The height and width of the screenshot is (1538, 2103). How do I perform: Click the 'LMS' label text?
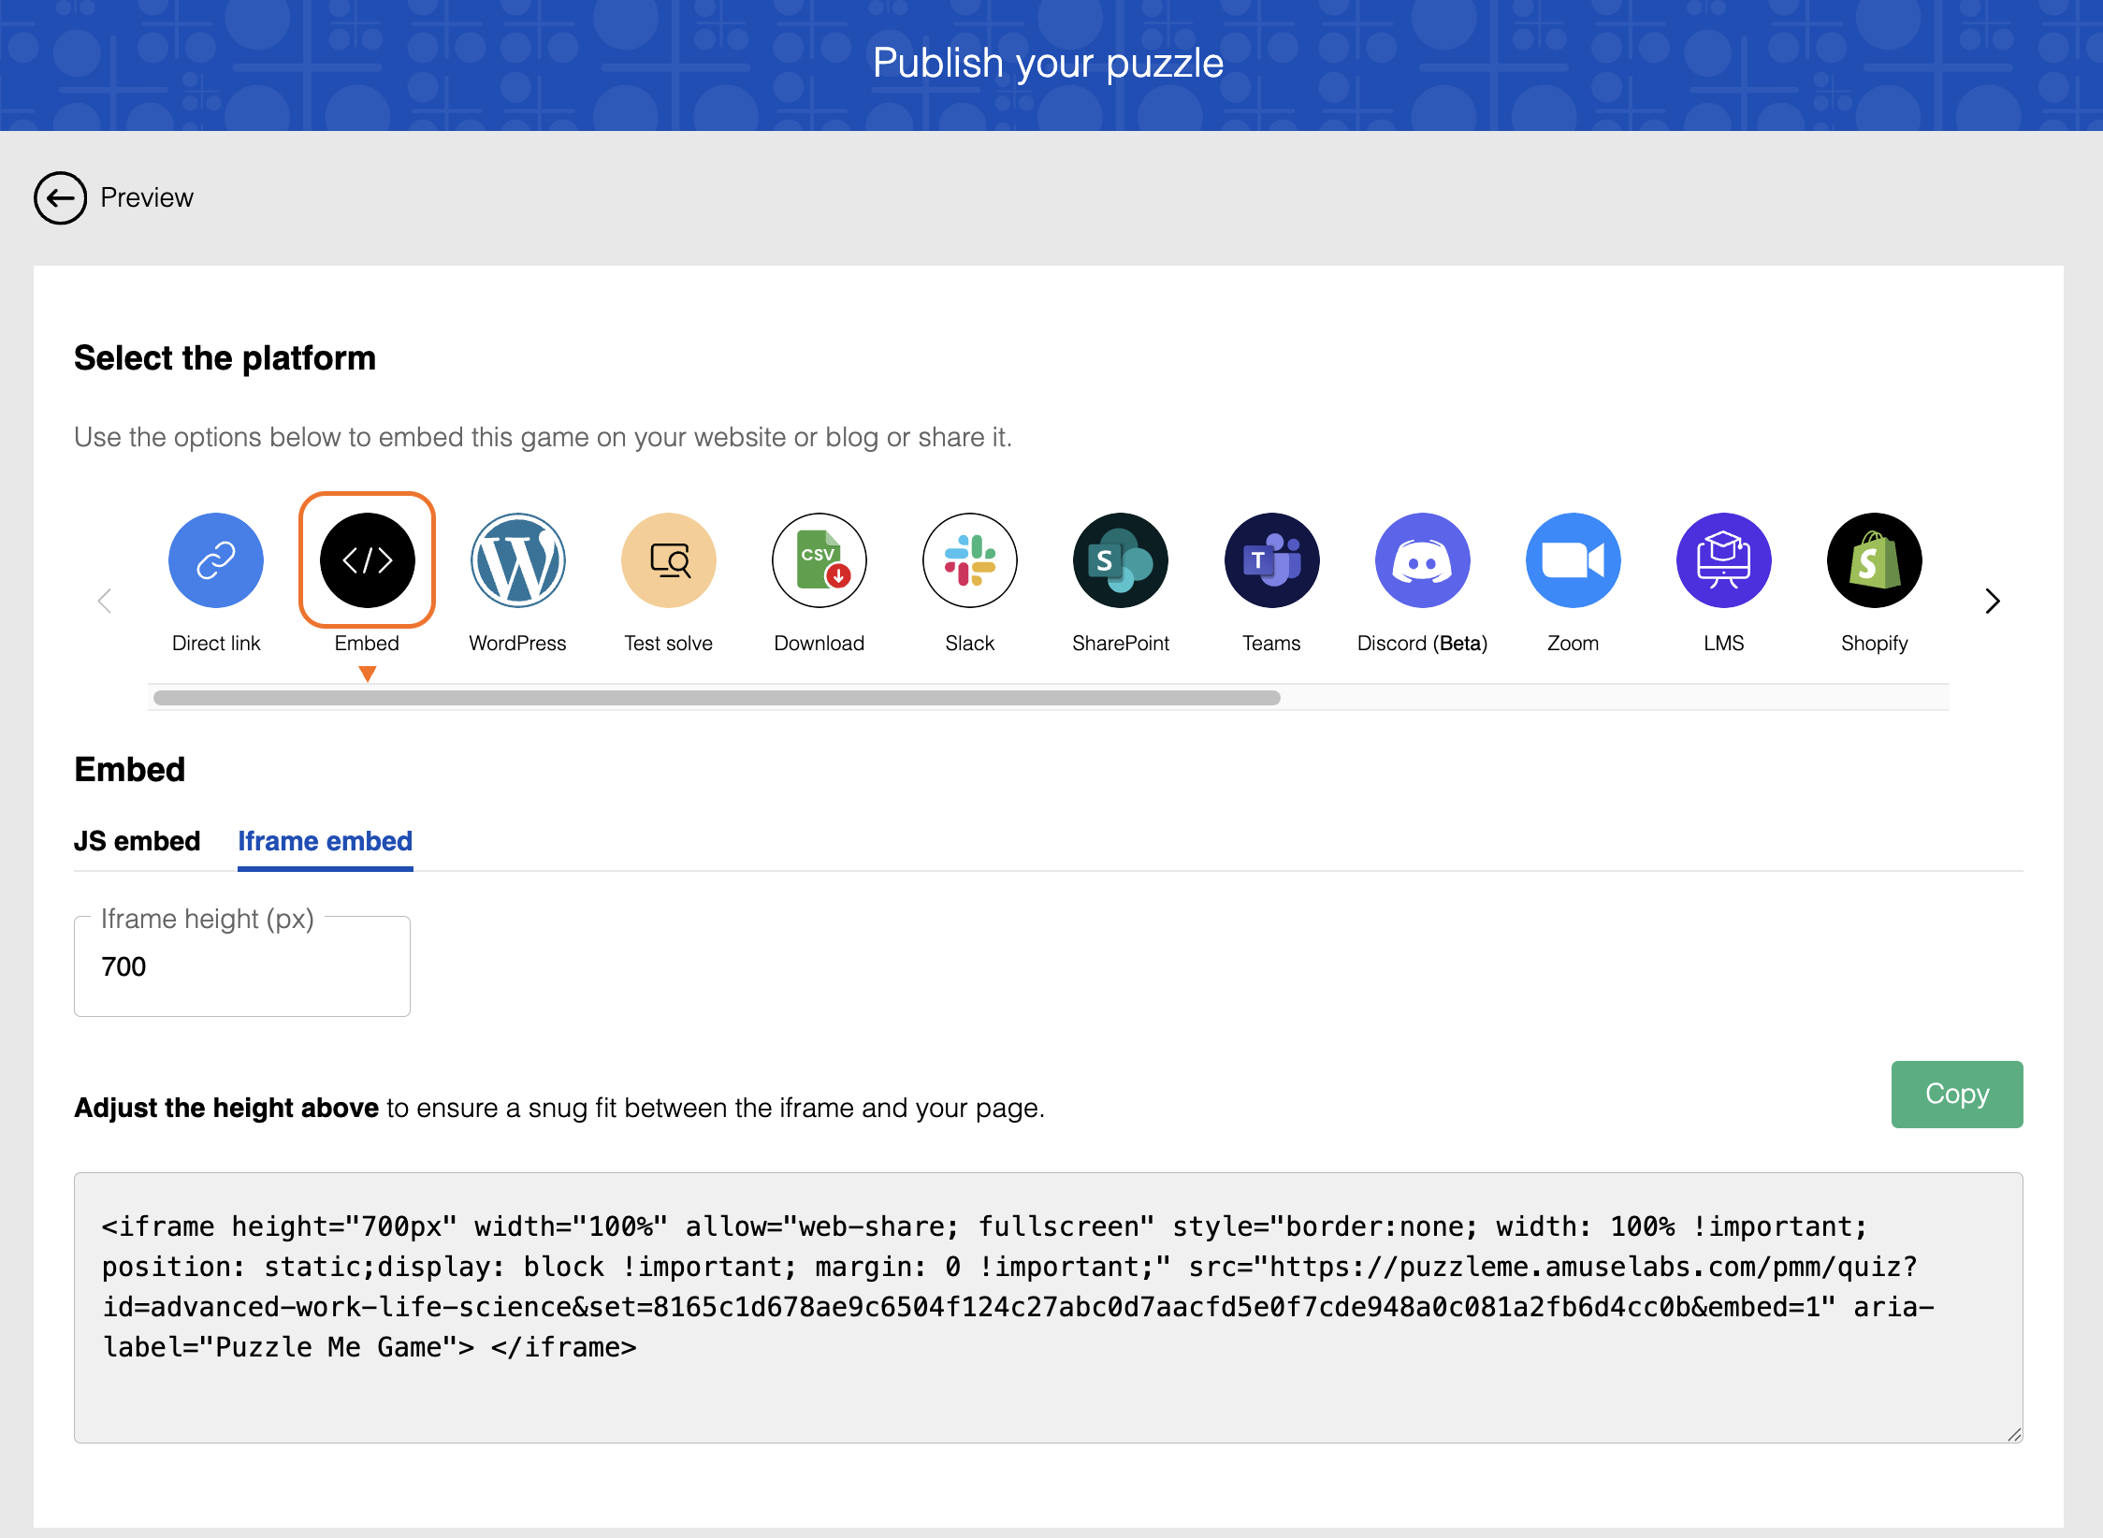point(1724,643)
